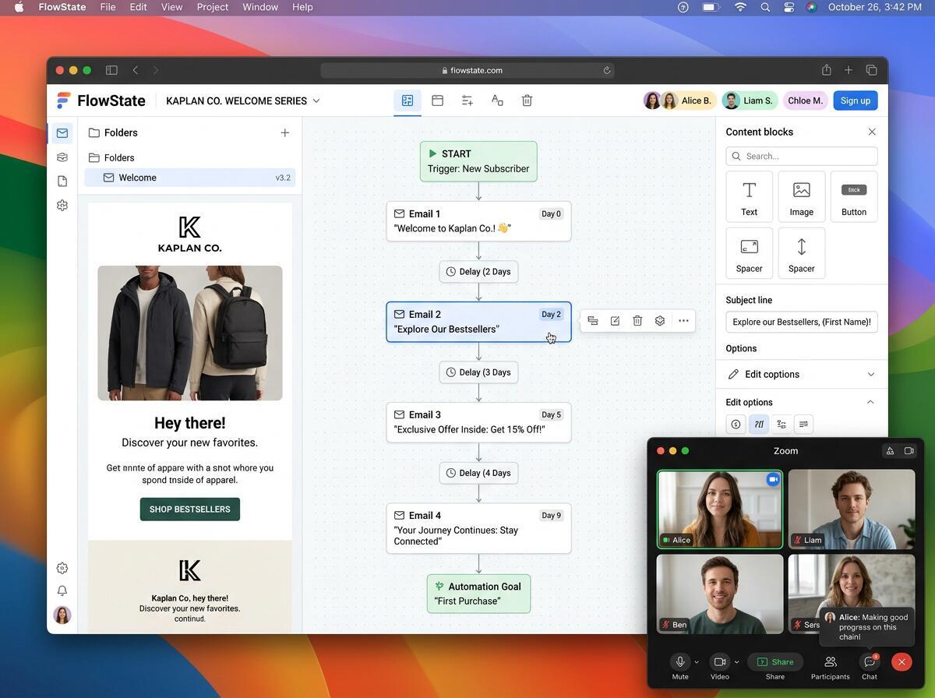The image size is (935, 698).
Task: Select the flow view toolbar icon
Action: (x=407, y=100)
